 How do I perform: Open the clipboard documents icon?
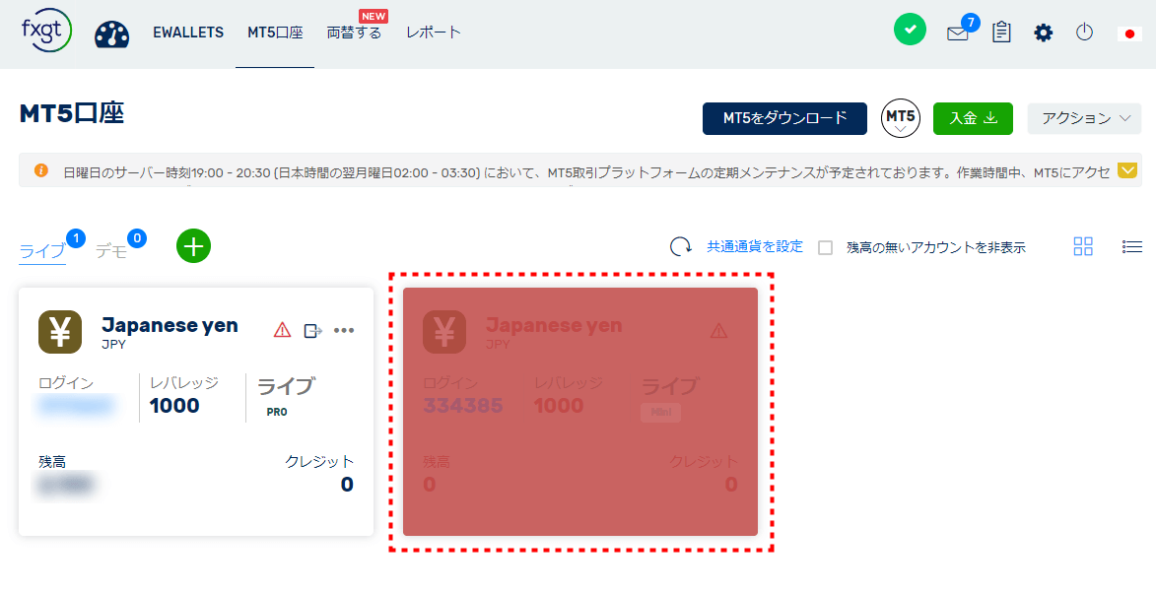pos(1001,32)
